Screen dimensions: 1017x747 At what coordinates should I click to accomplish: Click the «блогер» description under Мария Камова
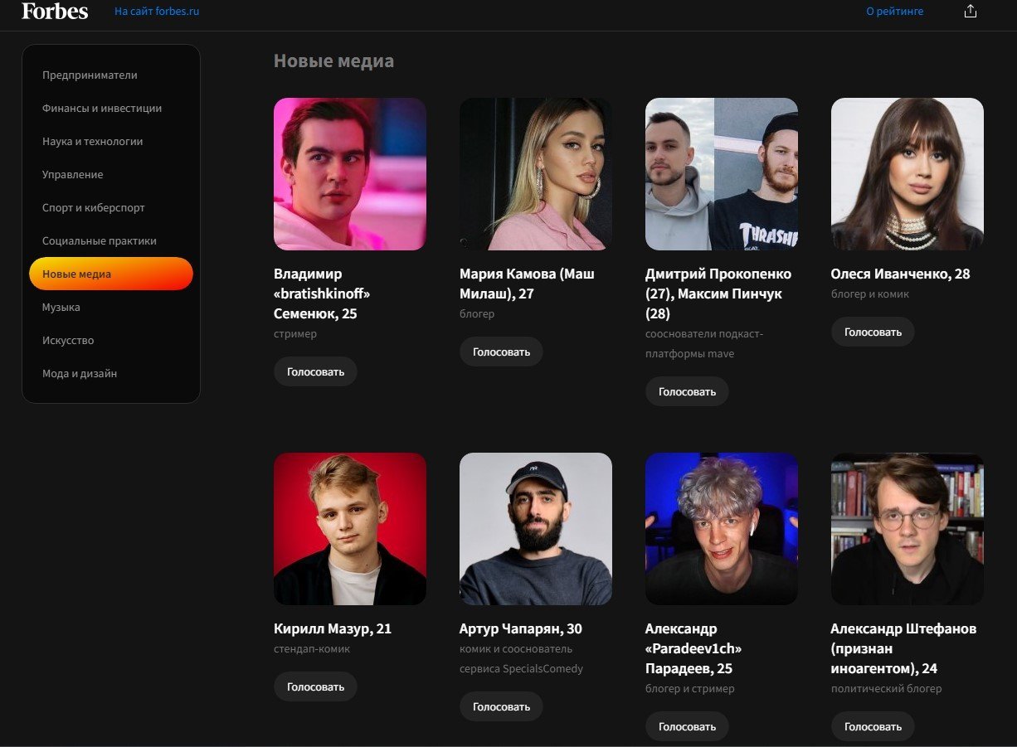477,314
